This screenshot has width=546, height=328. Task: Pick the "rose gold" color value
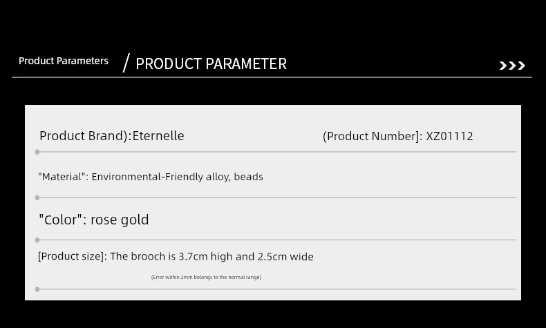coord(120,220)
